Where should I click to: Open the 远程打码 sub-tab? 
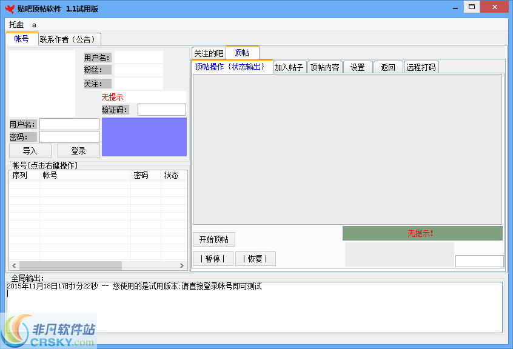click(x=421, y=67)
